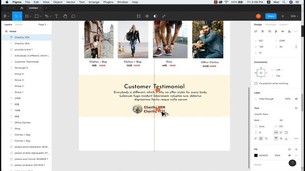305x171 pixels.
Task: Select the Customer Testimonial layer
Action: [27, 62]
